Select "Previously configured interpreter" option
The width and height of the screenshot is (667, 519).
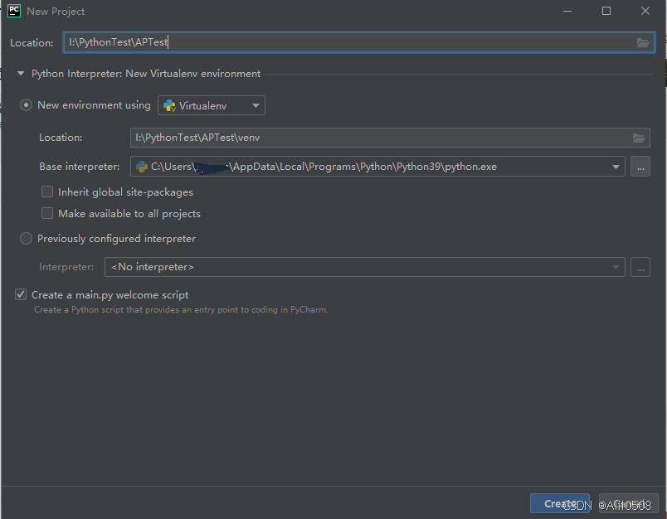(25, 238)
